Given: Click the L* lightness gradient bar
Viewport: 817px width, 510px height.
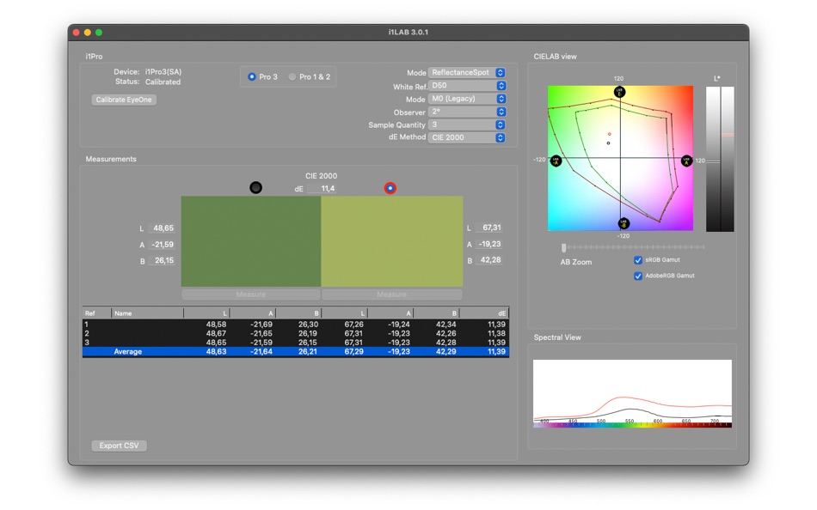Looking at the screenshot, I should click(x=720, y=159).
